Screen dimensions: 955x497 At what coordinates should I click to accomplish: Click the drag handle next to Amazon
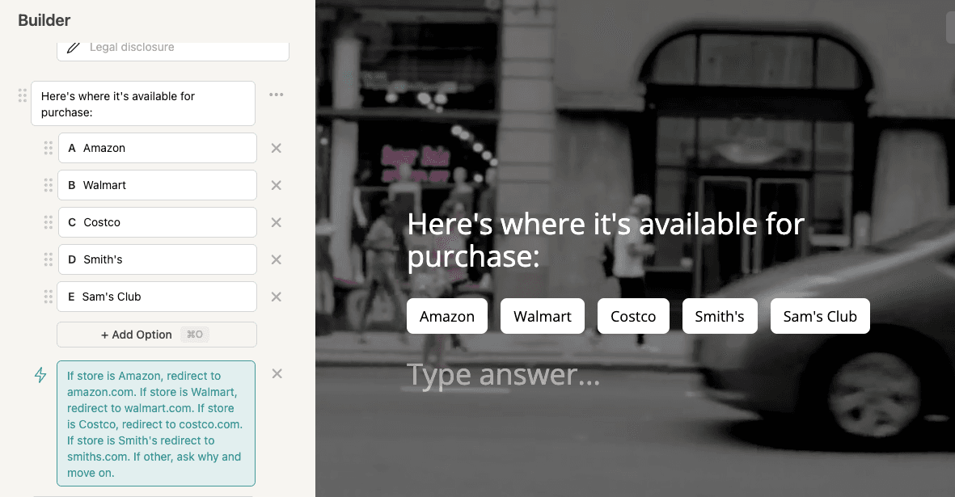(48, 148)
